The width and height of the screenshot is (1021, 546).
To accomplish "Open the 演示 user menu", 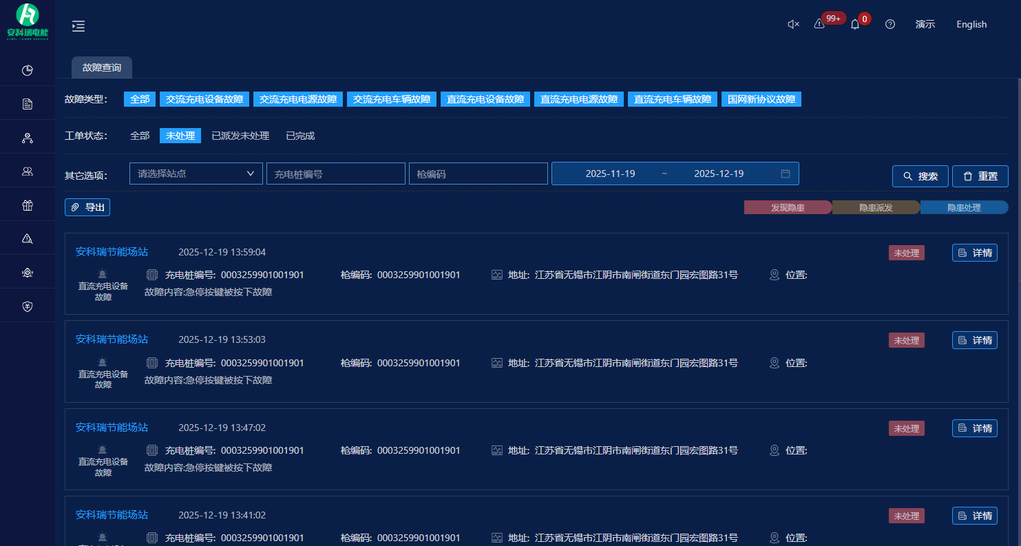I will (x=925, y=25).
